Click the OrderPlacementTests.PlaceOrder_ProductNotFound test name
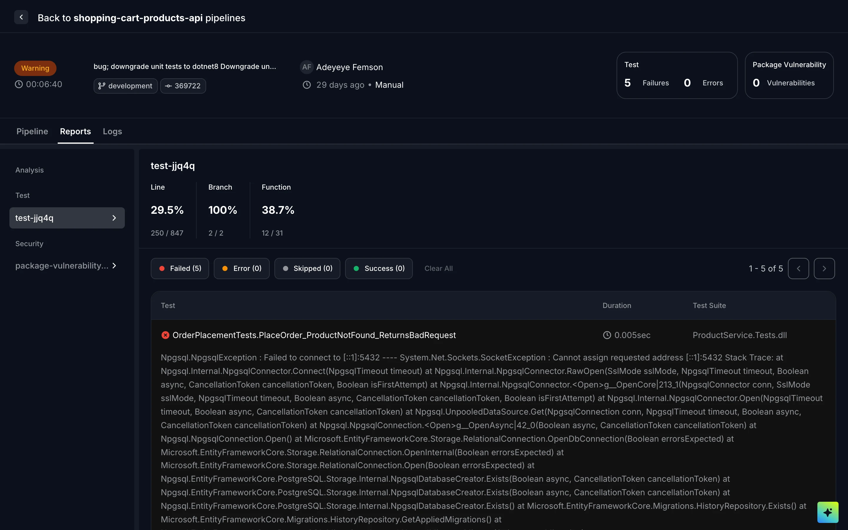 [x=314, y=335]
